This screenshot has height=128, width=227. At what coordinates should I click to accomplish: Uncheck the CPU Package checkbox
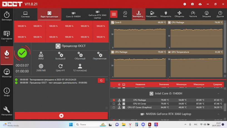[114, 100]
